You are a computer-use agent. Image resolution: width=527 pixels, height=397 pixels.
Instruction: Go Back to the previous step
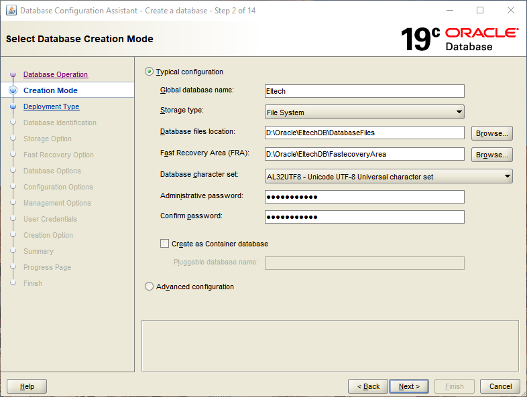pos(368,386)
